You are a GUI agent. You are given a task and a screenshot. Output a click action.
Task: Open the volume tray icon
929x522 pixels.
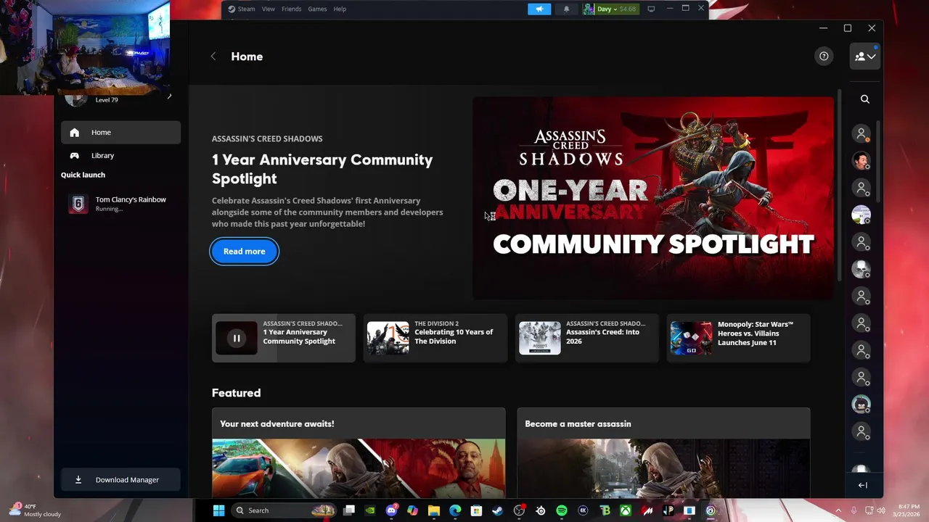point(883,510)
